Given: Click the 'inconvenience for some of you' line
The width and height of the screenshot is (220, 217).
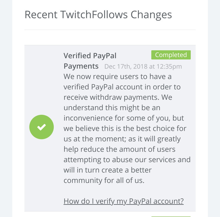Looking at the screenshot, I should tap(124, 118).
